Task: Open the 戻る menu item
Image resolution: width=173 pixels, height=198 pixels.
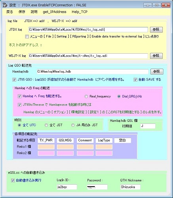Action: [10, 12]
